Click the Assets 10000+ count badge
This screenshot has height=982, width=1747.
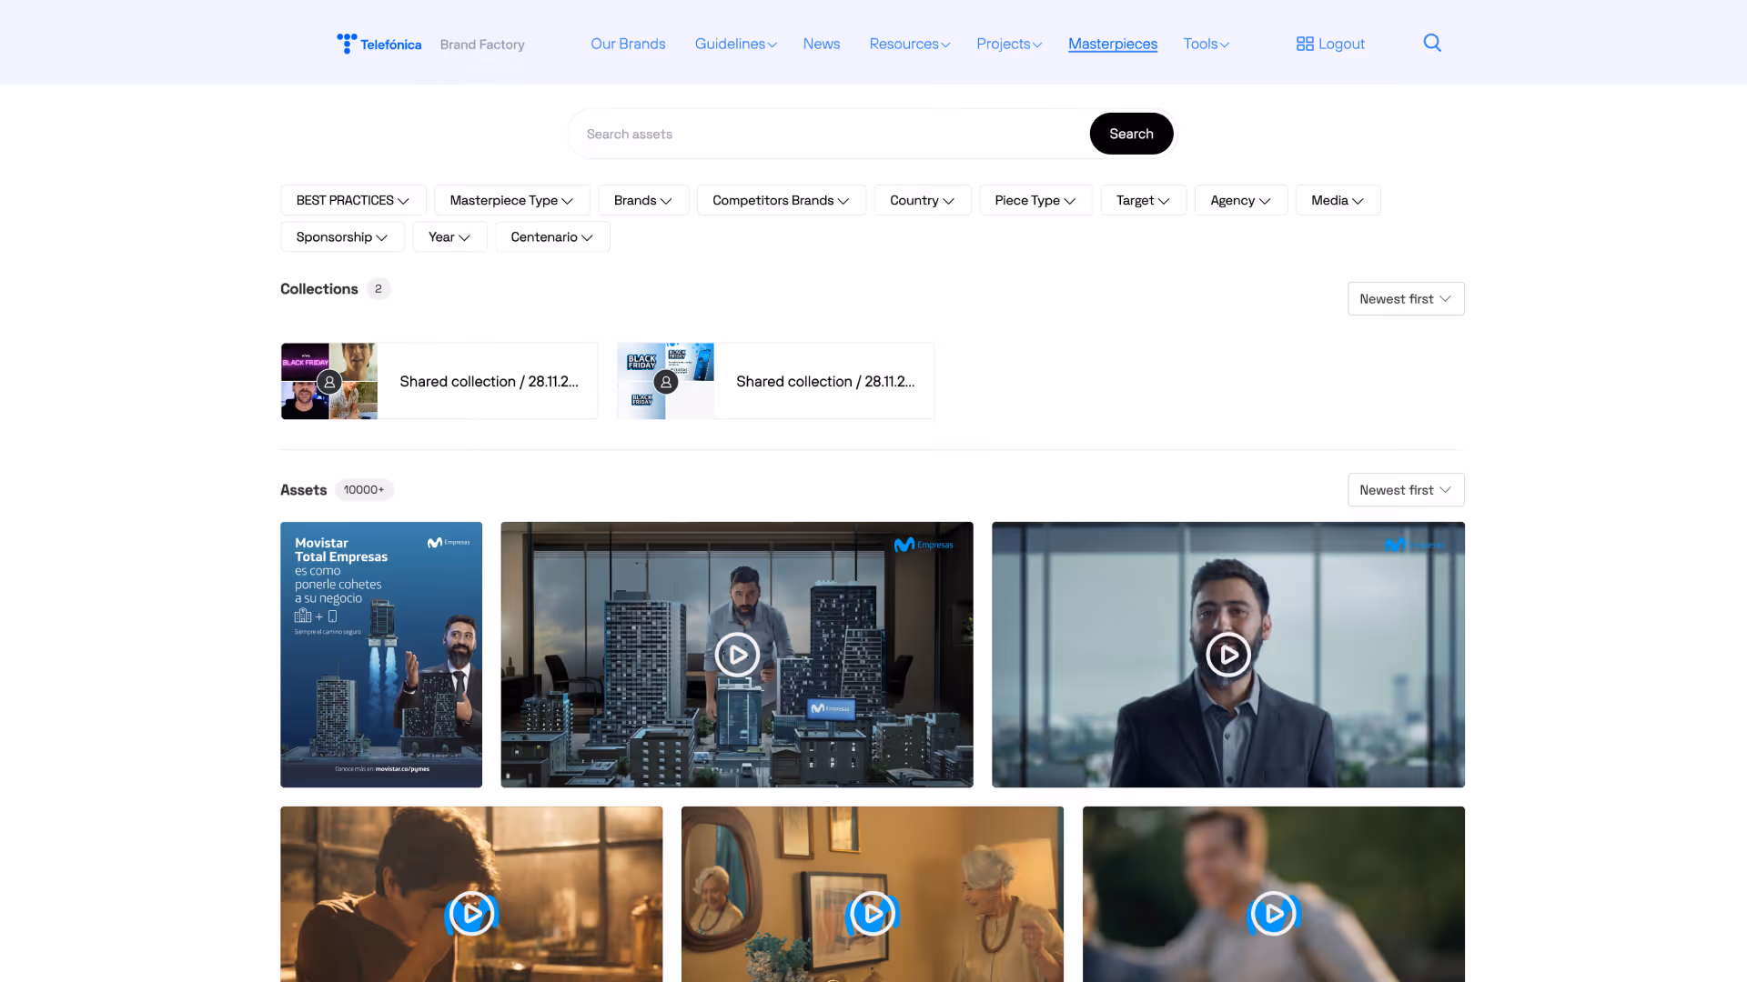pyautogui.click(x=364, y=489)
